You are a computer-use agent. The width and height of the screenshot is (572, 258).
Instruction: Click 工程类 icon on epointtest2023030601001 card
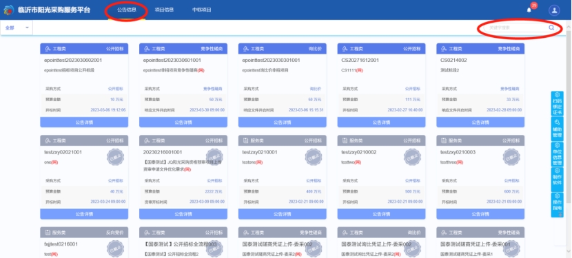[x=147, y=49]
